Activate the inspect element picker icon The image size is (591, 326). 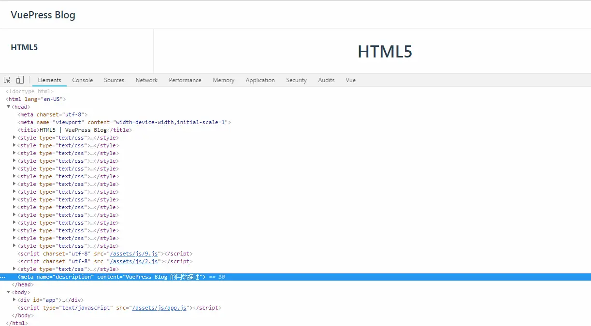pyautogui.click(x=7, y=80)
